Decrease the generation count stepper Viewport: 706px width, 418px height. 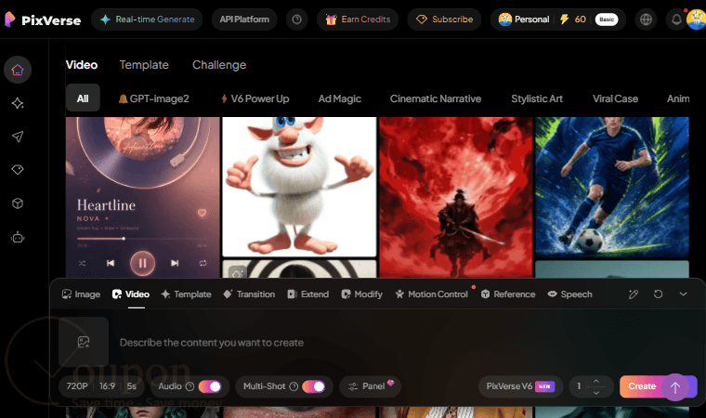[596, 392]
